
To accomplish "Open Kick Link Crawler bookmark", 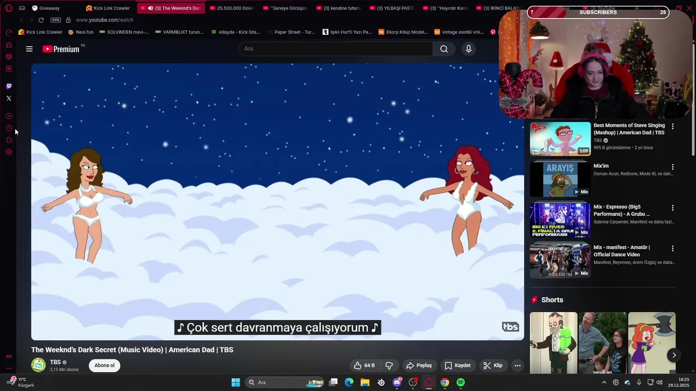I will click(x=41, y=32).
